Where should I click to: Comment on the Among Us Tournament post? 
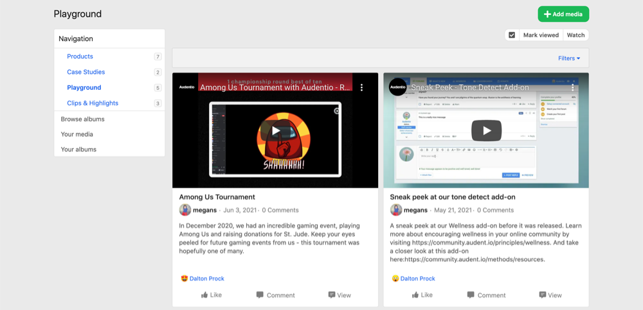click(x=275, y=295)
